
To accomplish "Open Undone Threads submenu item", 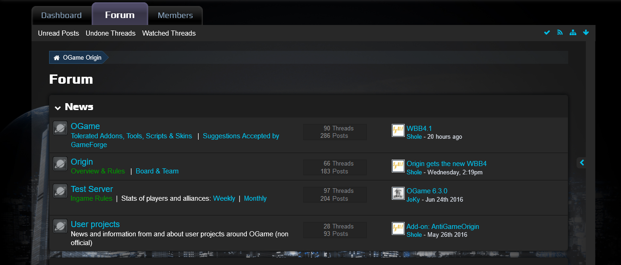I will (x=111, y=33).
